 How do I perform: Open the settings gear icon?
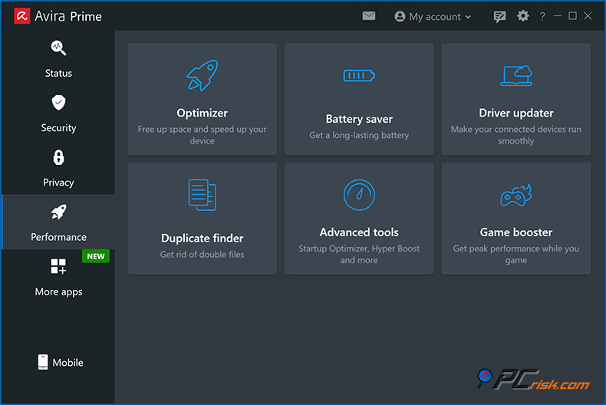click(x=523, y=16)
